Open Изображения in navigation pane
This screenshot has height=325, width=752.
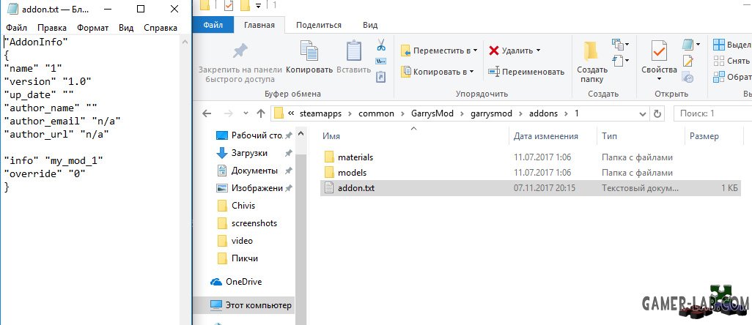(x=249, y=188)
